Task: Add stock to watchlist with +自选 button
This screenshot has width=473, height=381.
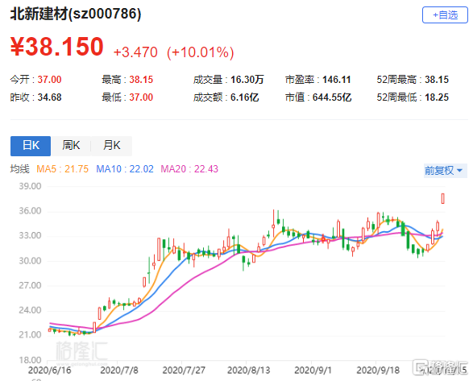Action: (445, 14)
